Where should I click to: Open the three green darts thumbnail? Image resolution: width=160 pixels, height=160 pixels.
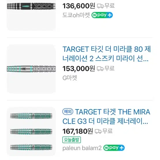click(x=31, y=131)
